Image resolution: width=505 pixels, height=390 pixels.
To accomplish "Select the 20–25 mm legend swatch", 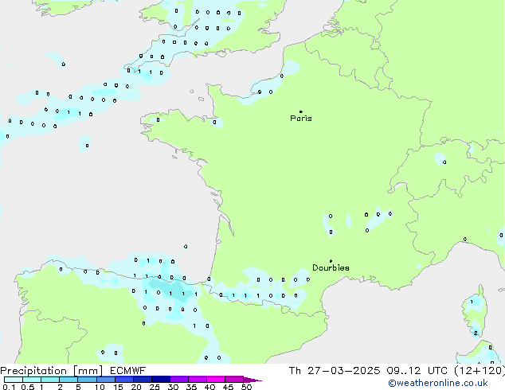I will pyautogui.click(x=143, y=380).
